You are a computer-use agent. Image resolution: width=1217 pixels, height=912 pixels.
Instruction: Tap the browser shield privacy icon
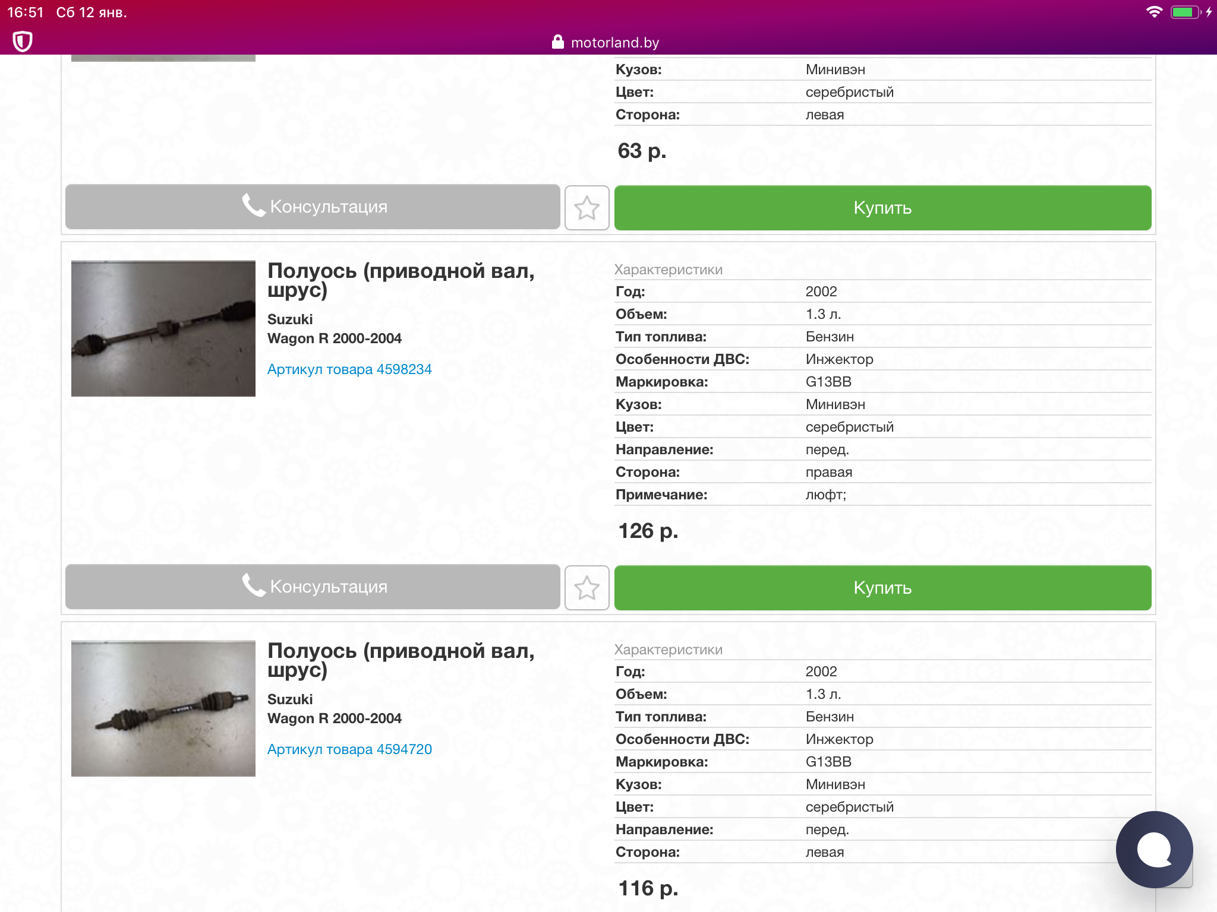[x=22, y=42]
